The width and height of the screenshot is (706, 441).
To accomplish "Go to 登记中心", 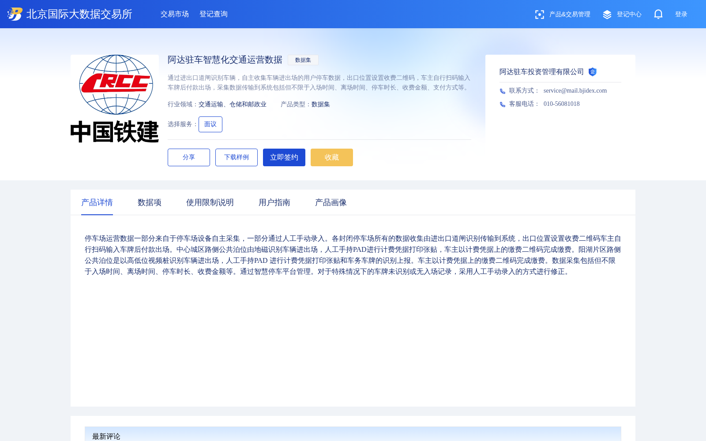I will [x=629, y=14].
